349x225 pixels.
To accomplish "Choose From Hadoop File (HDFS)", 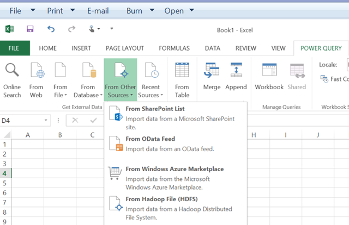I will (176, 208).
